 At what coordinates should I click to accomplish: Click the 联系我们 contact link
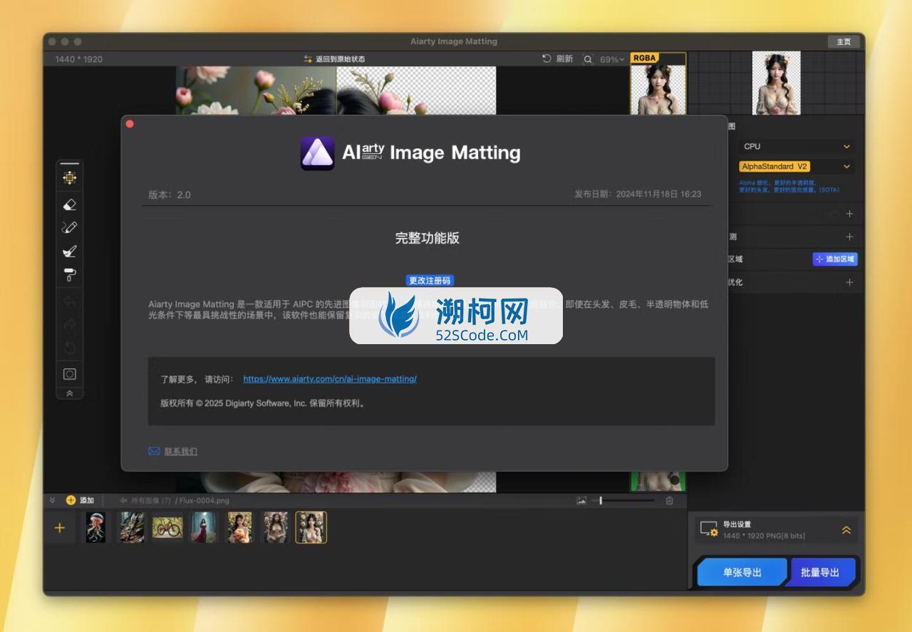pos(181,451)
